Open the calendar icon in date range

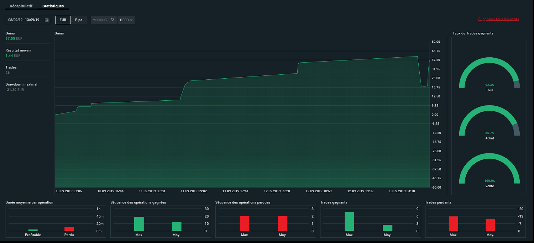pyautogui.click(x=47, y=20)
